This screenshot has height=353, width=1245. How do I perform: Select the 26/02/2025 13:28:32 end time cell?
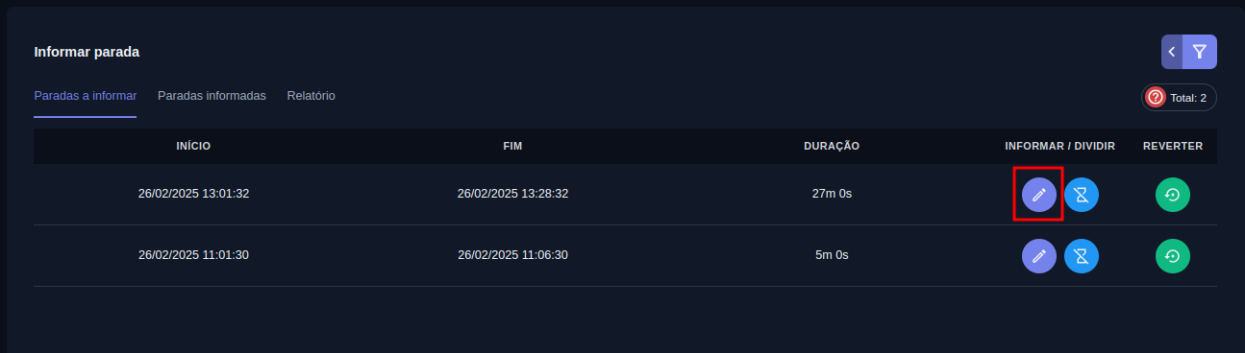(x=512, y=194)
